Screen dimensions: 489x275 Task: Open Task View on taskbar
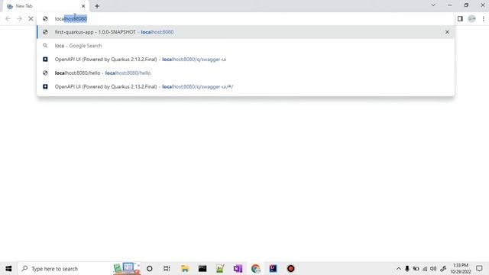tap(167, 268)
